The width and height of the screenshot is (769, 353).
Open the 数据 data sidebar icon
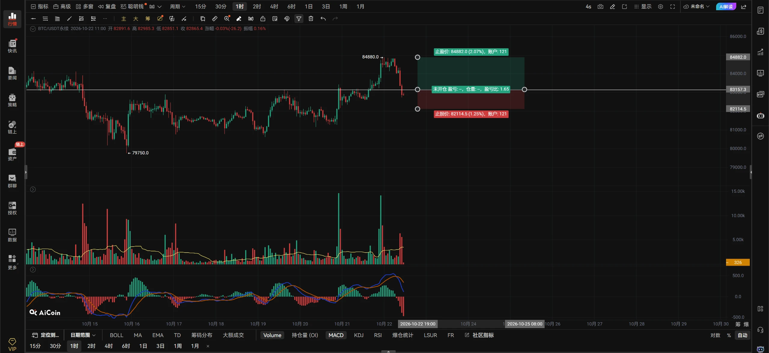click(12, 235)
